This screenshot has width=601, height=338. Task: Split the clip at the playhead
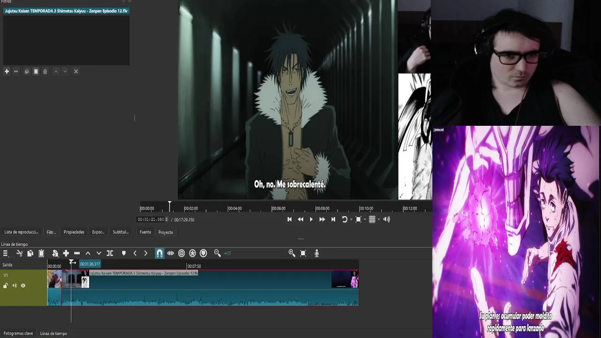tap(110, 253)
